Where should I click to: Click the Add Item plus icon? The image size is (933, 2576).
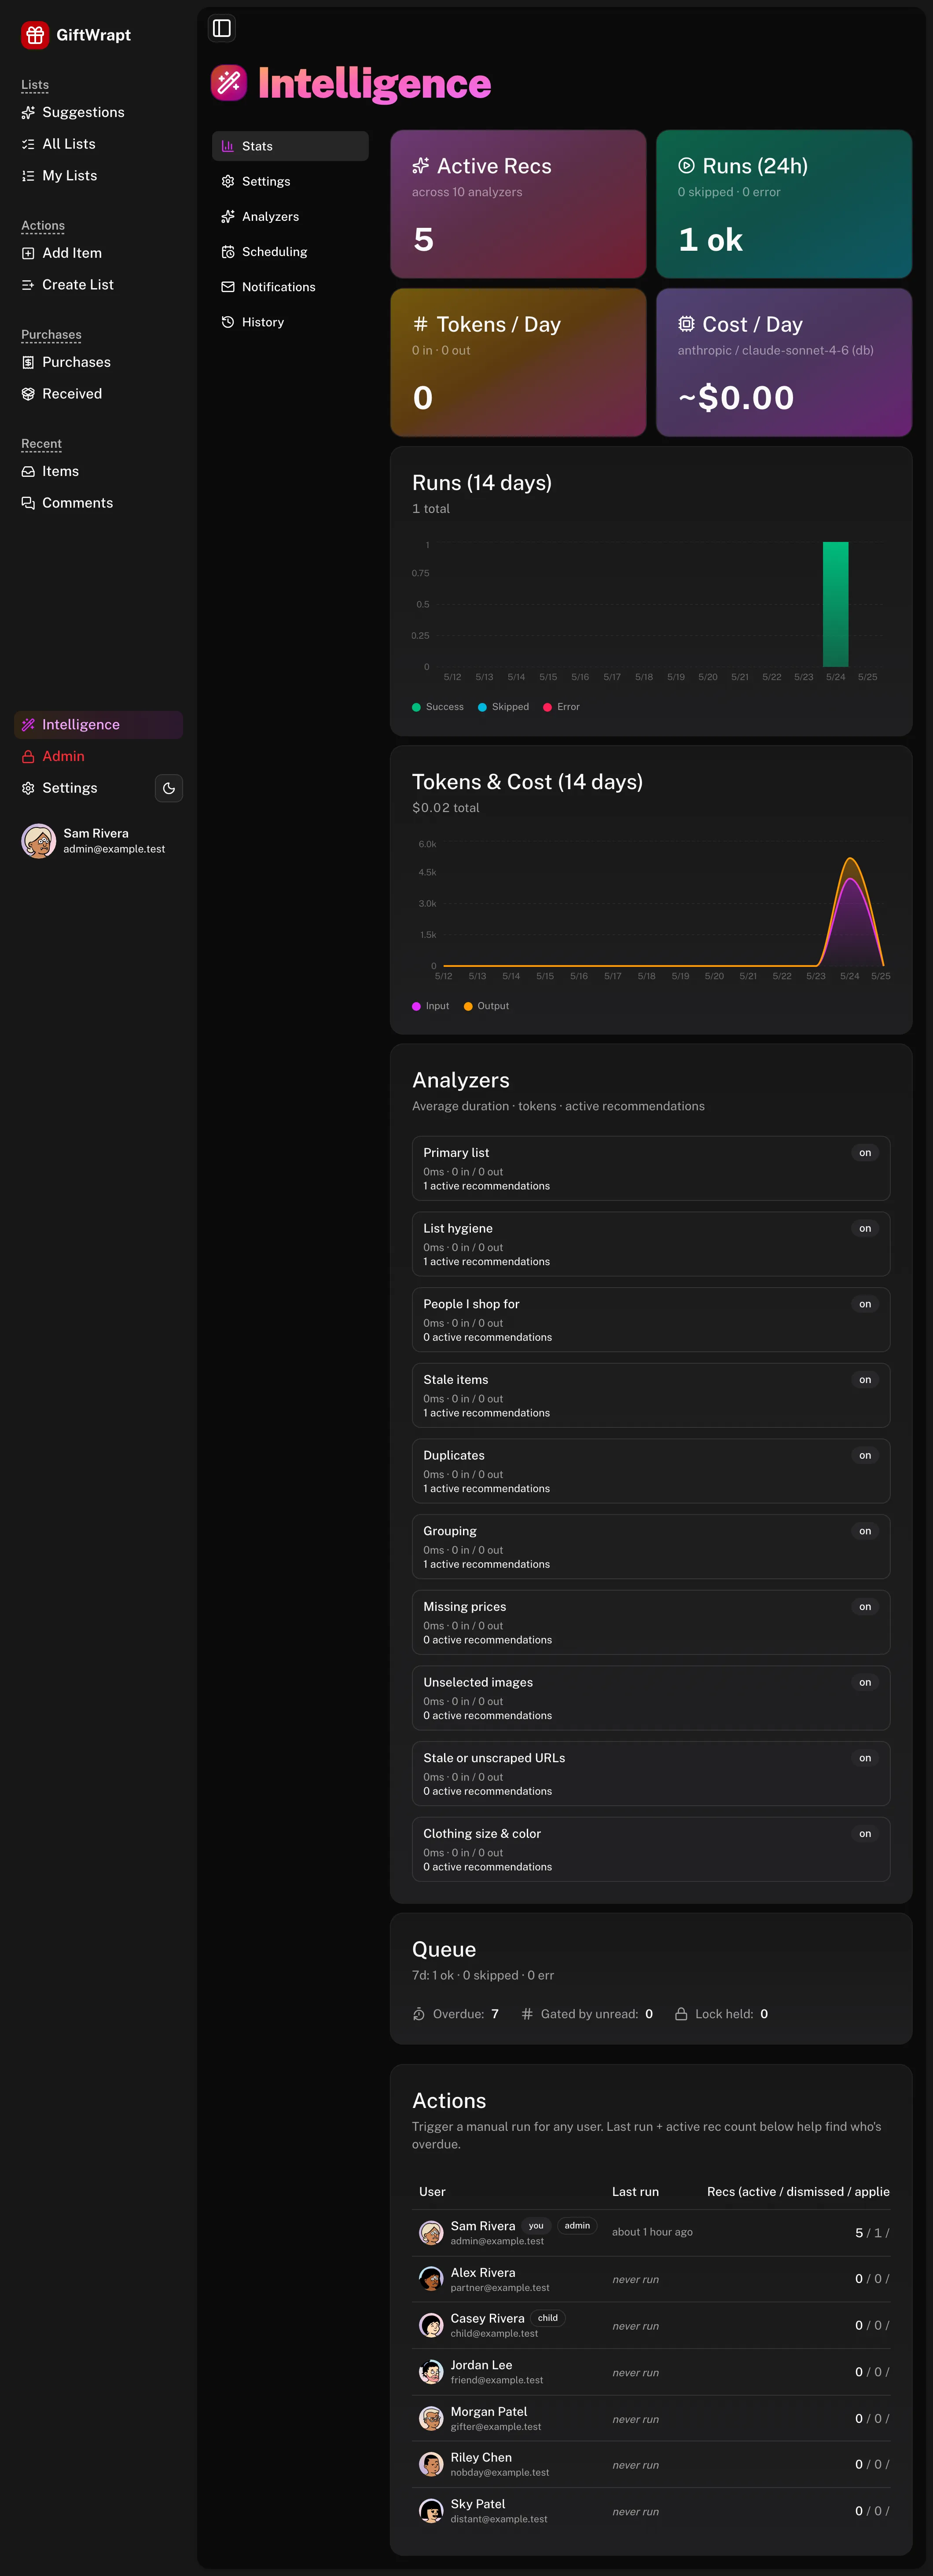[28, 253]
